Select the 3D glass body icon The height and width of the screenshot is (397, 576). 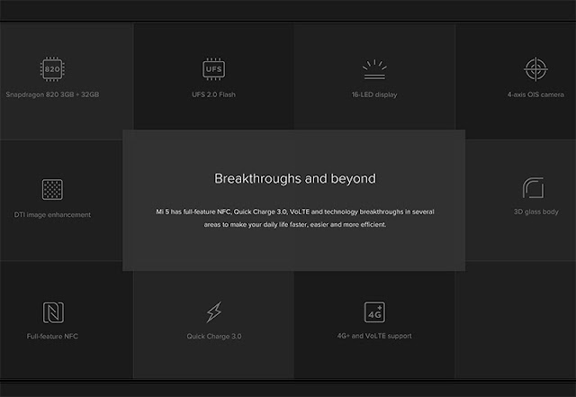[x=534, y=188]
